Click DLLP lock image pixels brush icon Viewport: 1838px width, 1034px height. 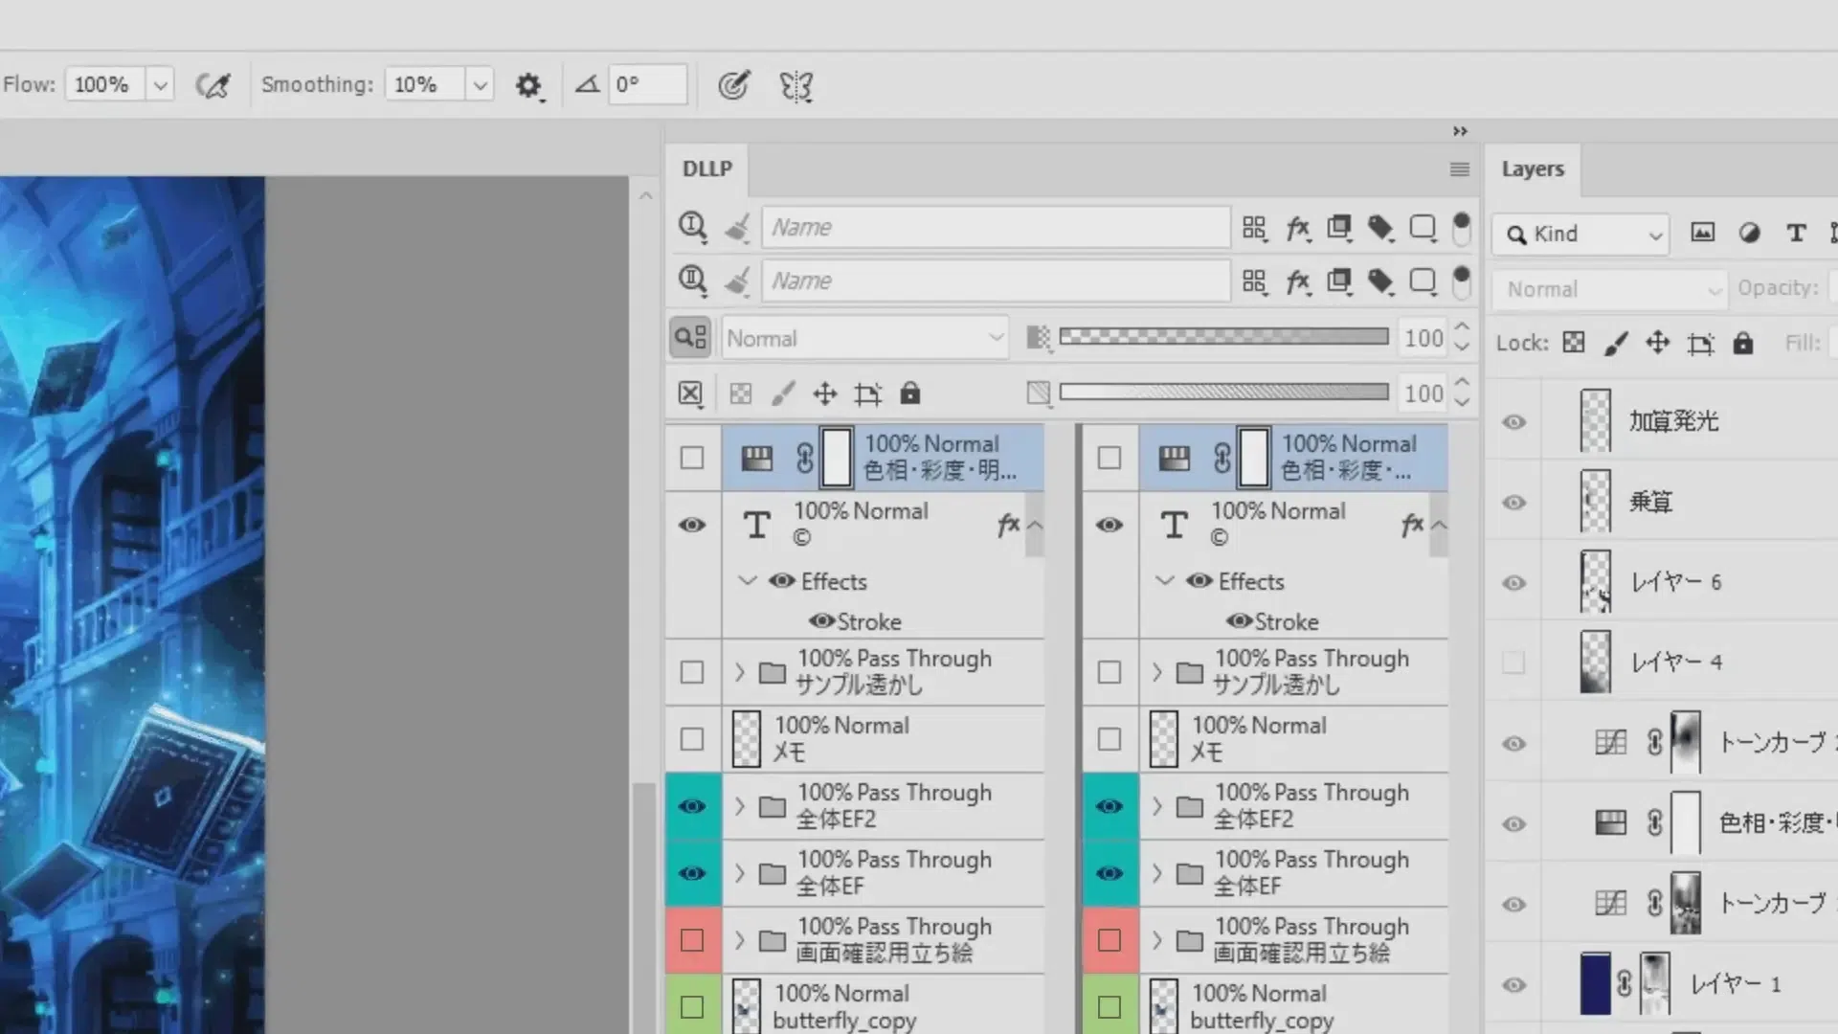[783, 393]
